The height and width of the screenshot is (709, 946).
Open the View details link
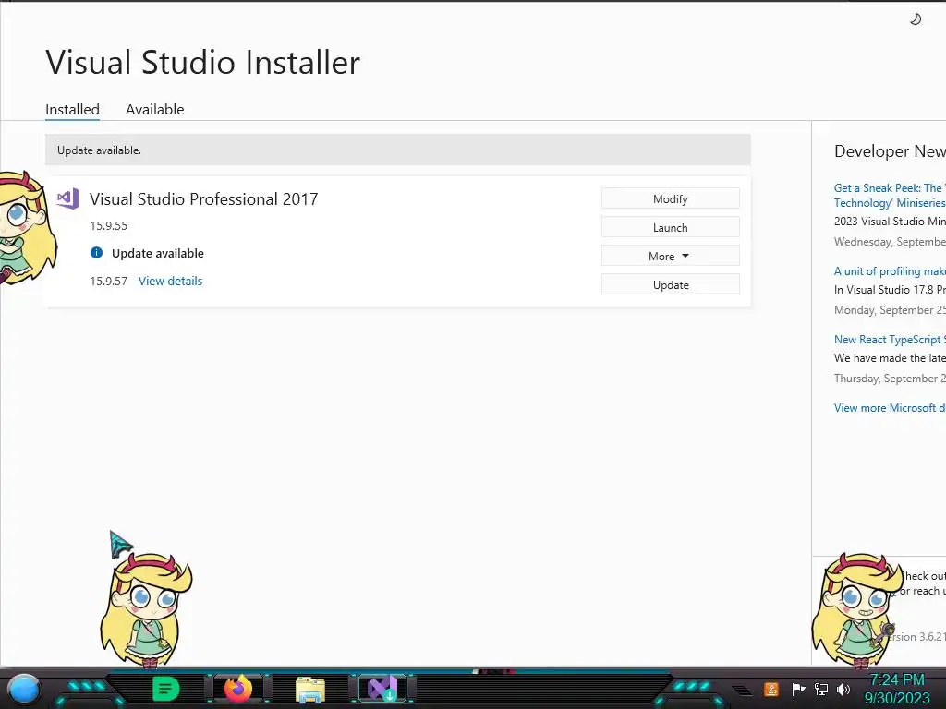pyautogui.click(x=170, y=281)
